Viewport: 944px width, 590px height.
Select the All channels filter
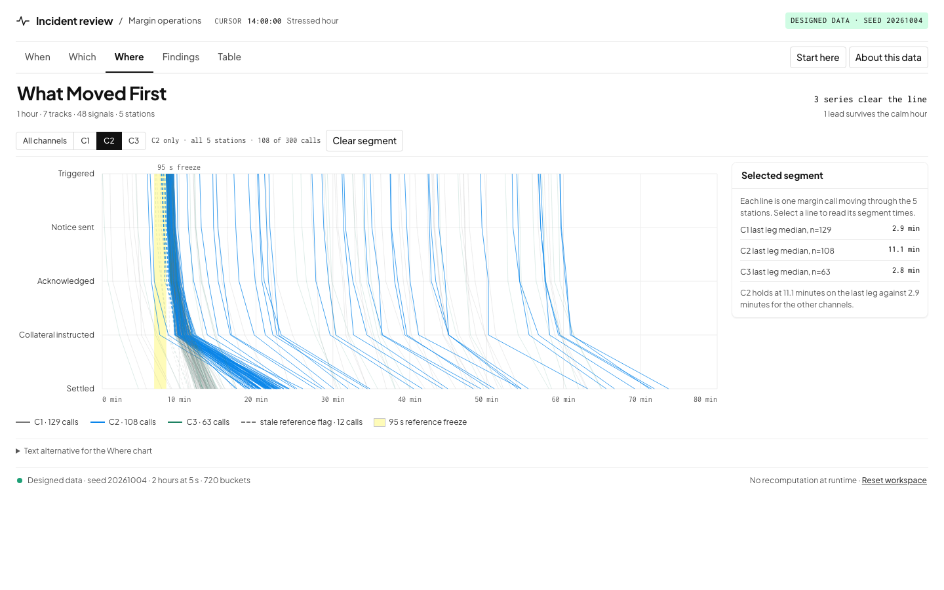point(45,141)
